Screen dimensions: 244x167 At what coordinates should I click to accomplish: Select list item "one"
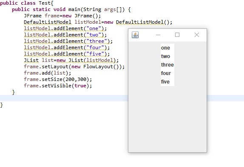(x=167, y=48)
